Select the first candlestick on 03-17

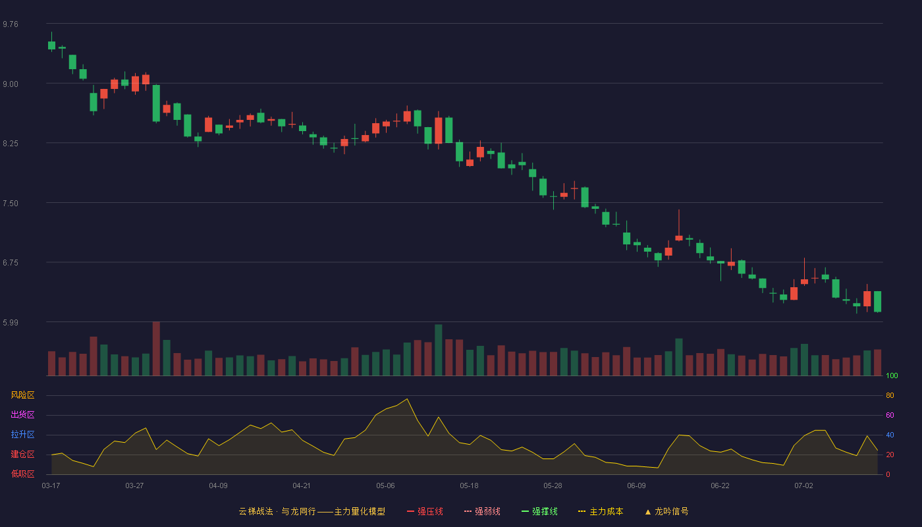51,45
